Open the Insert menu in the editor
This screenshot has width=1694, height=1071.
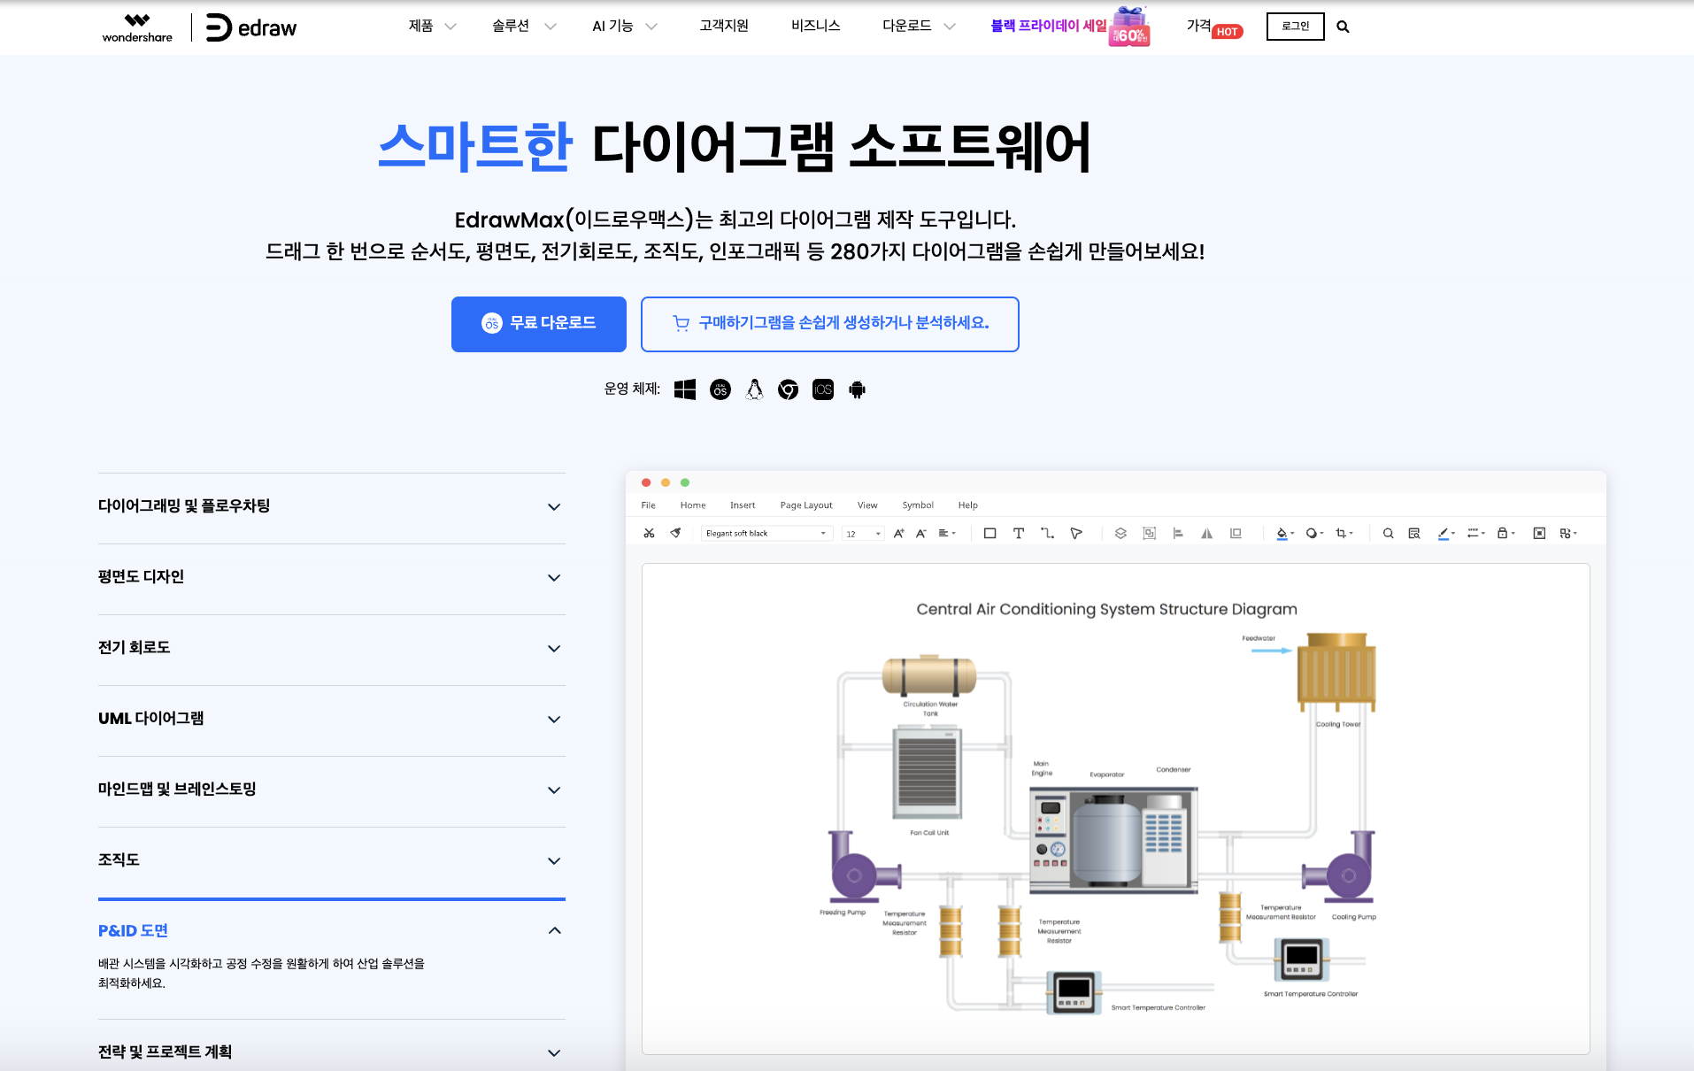(x=743, y=505)
